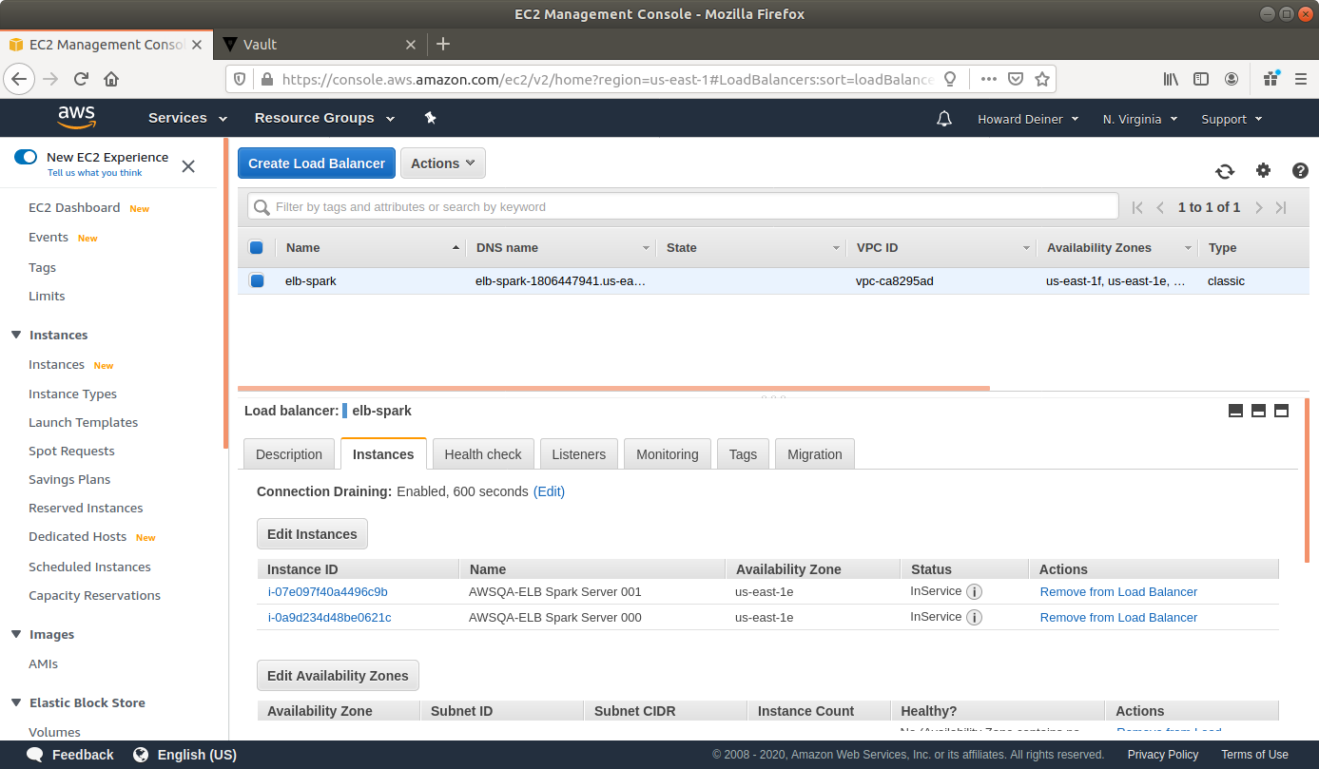Save page to Pocket

point(1016,79)
